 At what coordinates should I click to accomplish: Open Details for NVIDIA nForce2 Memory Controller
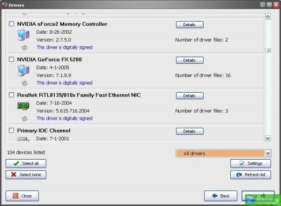[190, 25]
